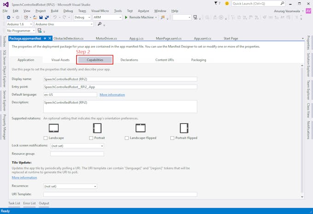Screen dimensions: 313x214
Task: Switch to the Capabilities tab
Action: (95, 60)
